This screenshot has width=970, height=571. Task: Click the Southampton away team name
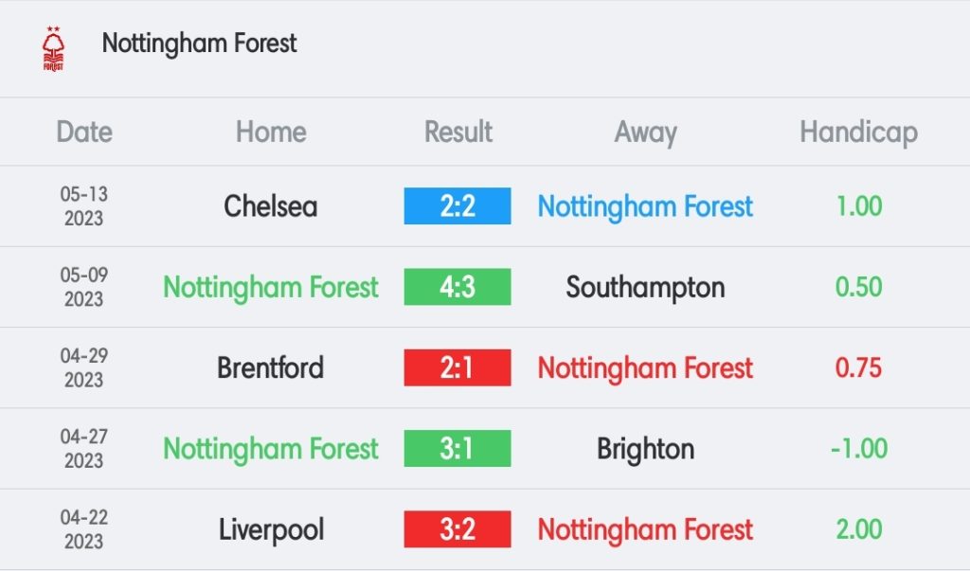(x=645, y=288)
